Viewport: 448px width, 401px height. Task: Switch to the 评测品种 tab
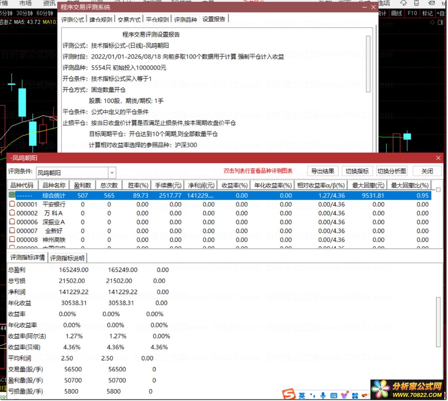coord(185,20)
